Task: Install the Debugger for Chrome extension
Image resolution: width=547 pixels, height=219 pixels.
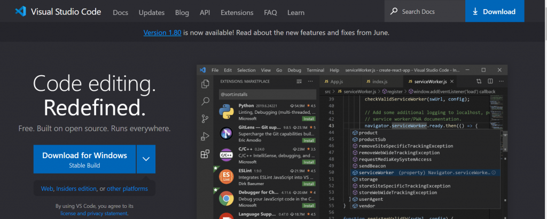Action: (x=309, y=206)
